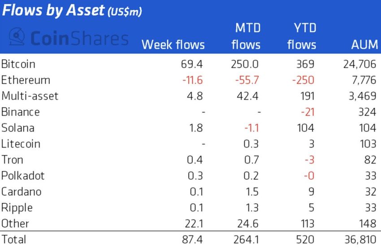Select the Multi-asset row label

(30, 96)
